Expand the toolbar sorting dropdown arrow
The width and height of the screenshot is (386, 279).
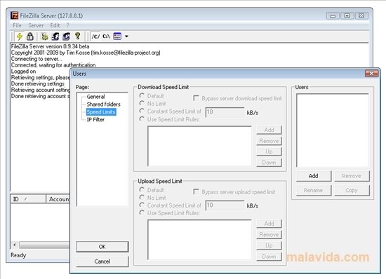click(126, 36)
